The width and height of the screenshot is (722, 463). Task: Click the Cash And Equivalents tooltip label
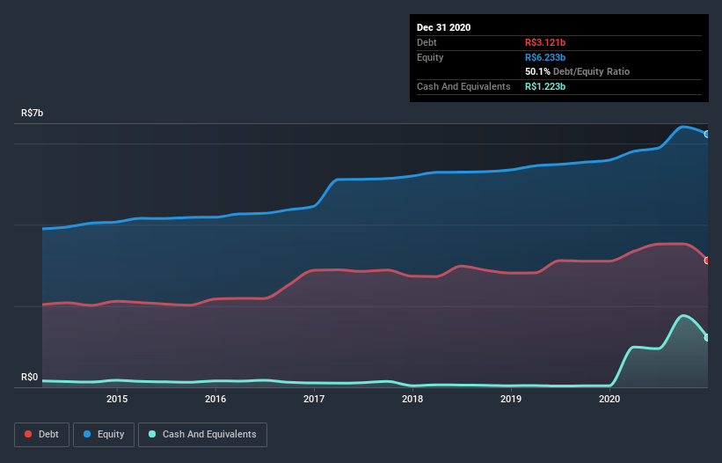pos(463,86)
